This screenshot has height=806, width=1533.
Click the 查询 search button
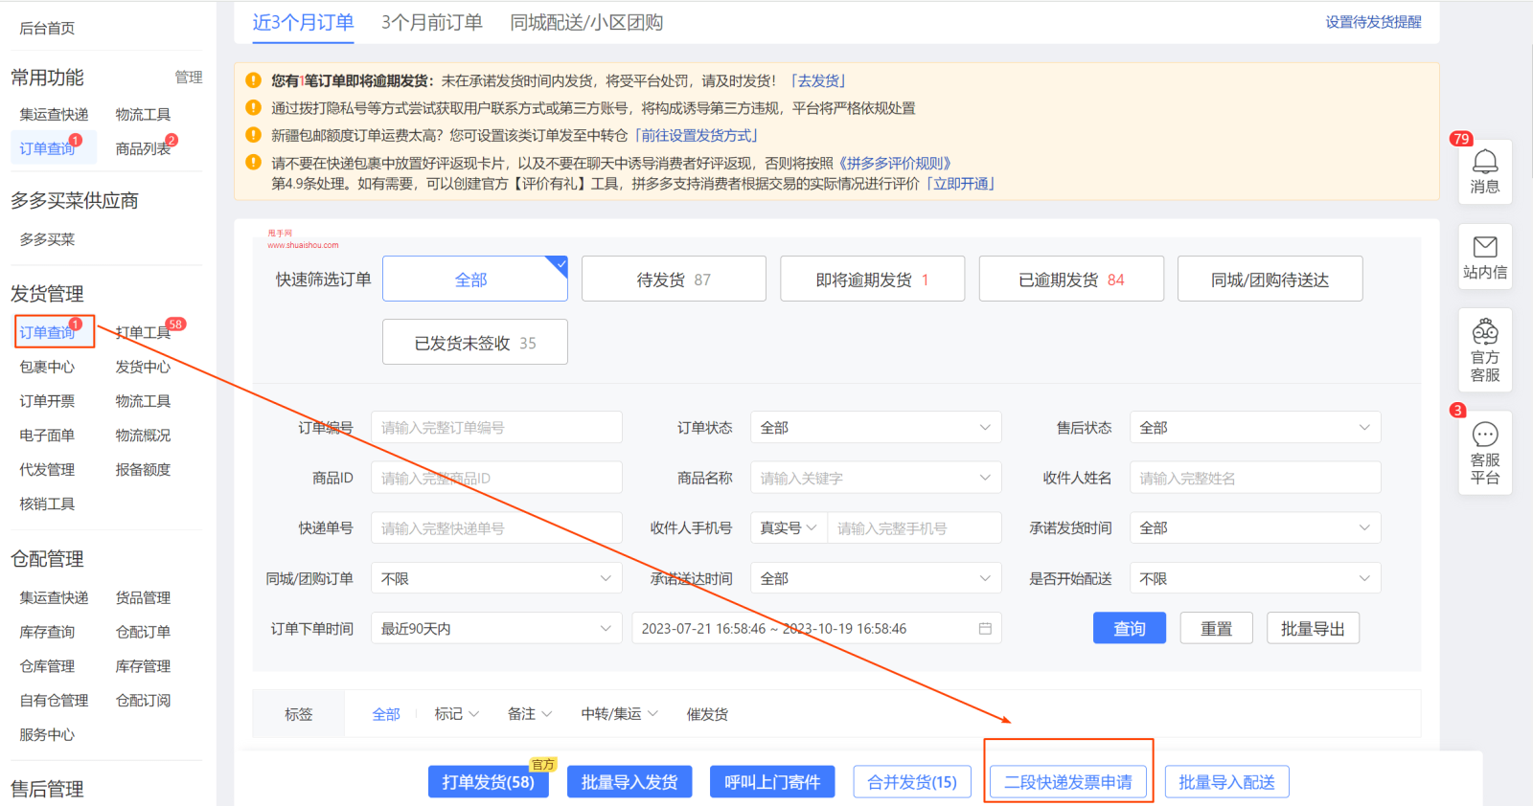[1130, 628]
